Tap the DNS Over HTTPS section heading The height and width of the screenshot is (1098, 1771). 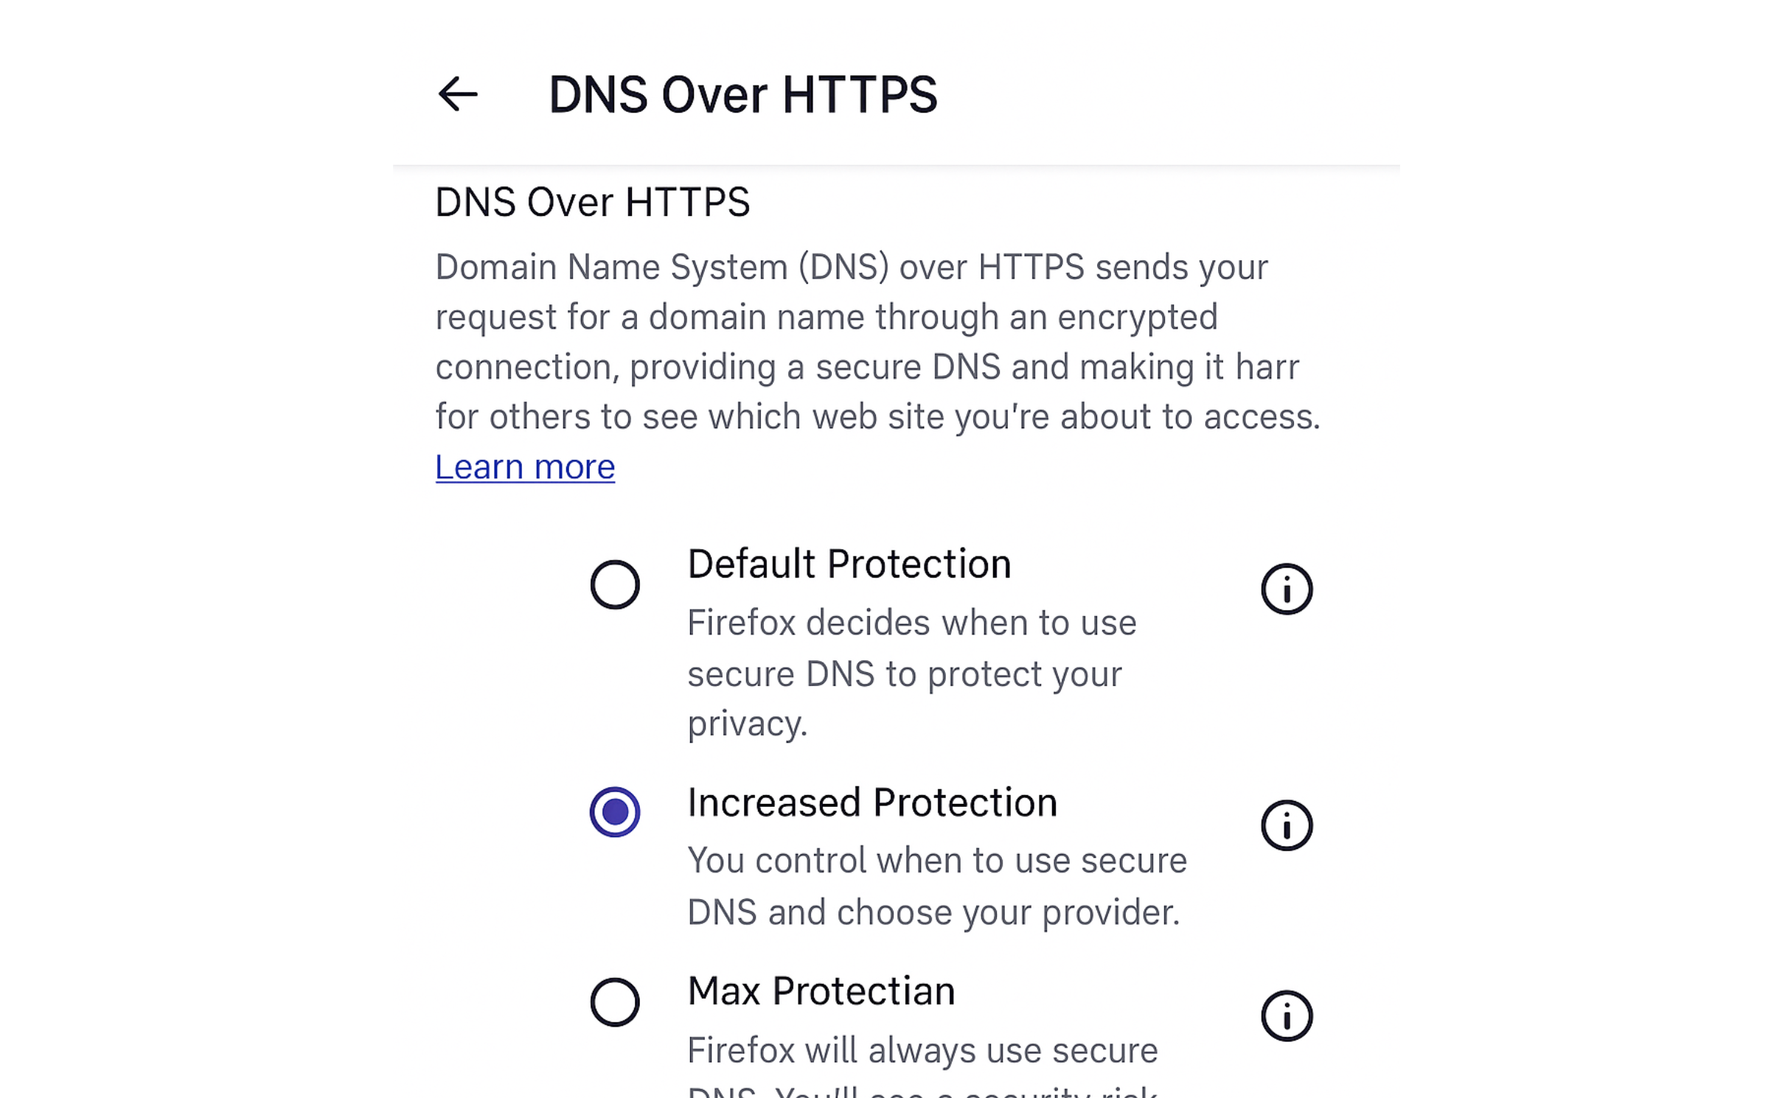[x=593, y=203]
